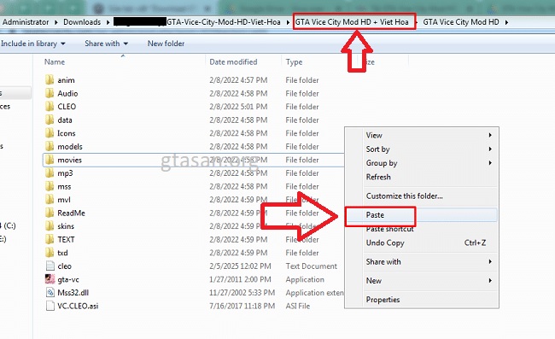Select the VC.CLEO.asi file icon

(50, 306)
